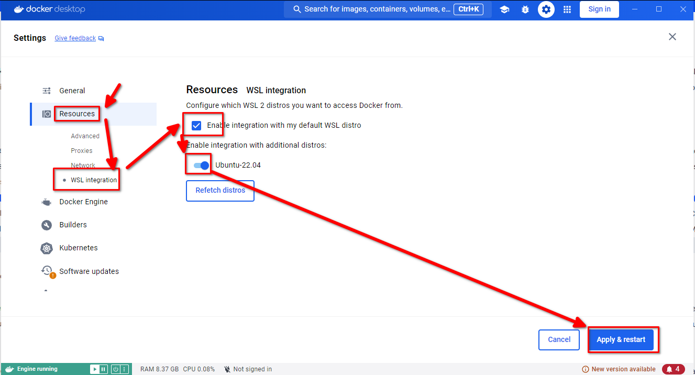This screenshot has height=375, width=695.
Task: Click the engine power icon
Action: click(116, 369)
